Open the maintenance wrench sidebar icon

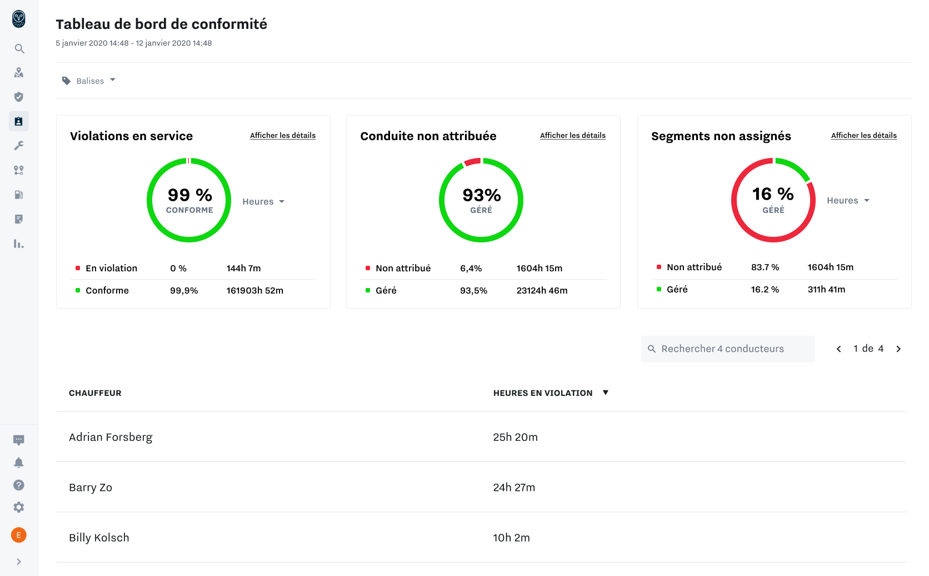[19, 146]
